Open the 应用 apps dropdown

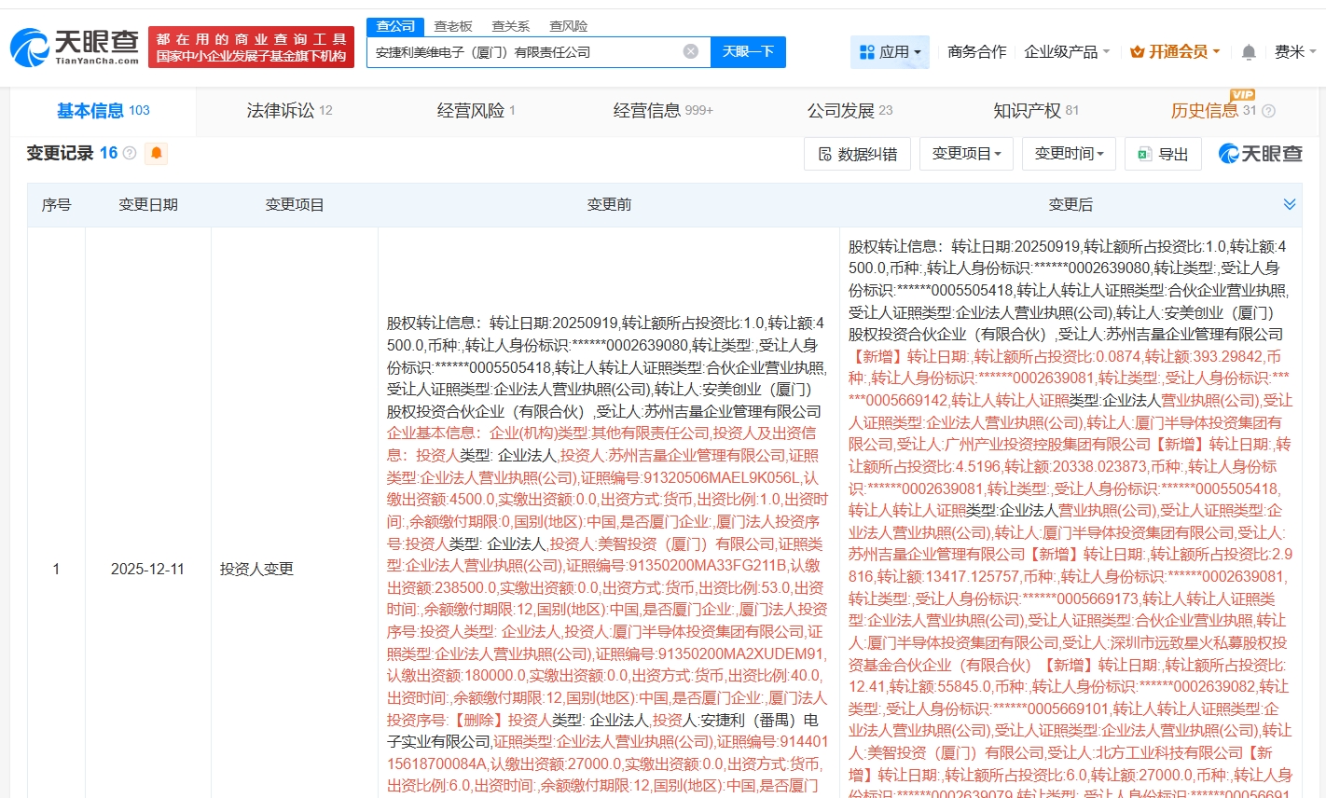(890, 52)
